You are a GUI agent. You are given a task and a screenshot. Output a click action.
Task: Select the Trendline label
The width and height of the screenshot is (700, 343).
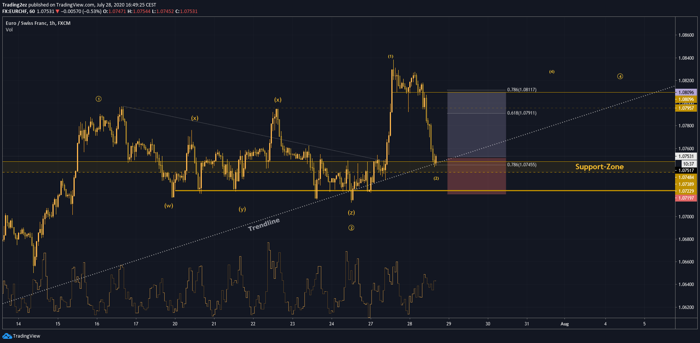pyautogui.click(x=264, y=224)
